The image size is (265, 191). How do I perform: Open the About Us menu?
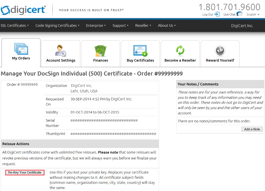(167, 26)
